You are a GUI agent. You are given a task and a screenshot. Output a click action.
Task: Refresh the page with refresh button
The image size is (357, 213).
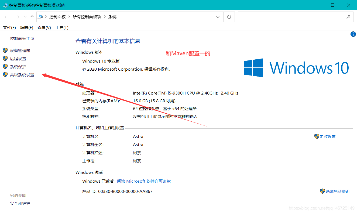[x=229, y=17]
